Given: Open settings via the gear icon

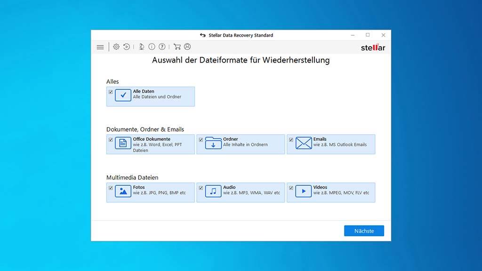Looking at the screenshot, I should (x=116, y=47).
